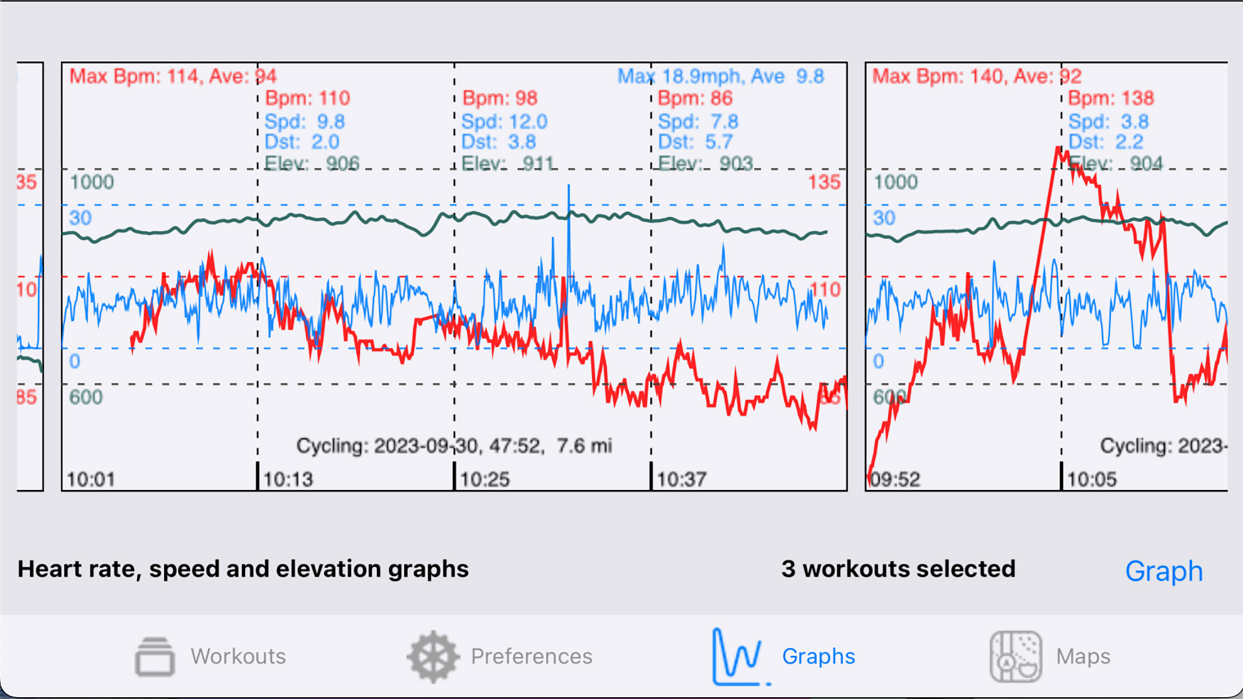Click the 10:37 time marker

(x=681, y=480)
